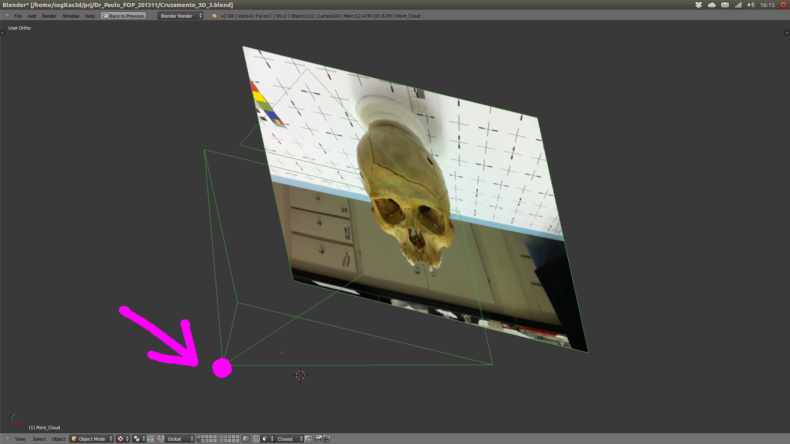790x444 pixels.
Task: Click snap target affect icon
Action: 308,439
